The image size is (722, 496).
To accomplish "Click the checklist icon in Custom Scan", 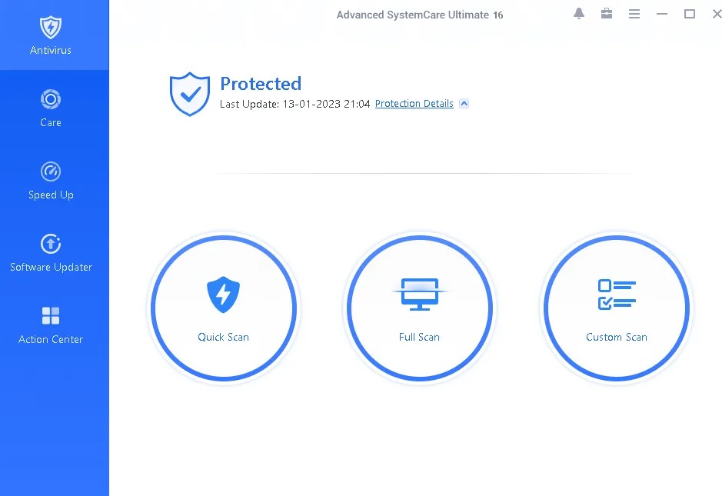I will (x=617, y=295).
